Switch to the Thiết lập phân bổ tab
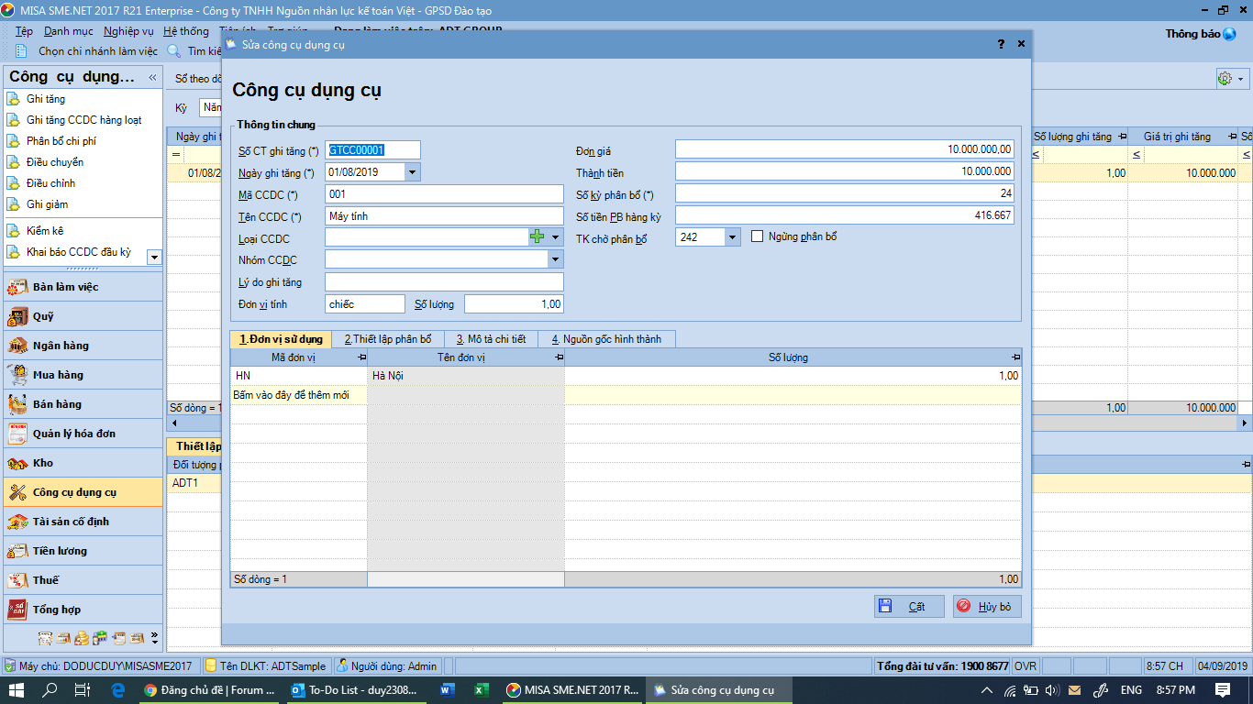Viewport: 1253px width, 704px height. pyautogui.click(x=388, y=339)
